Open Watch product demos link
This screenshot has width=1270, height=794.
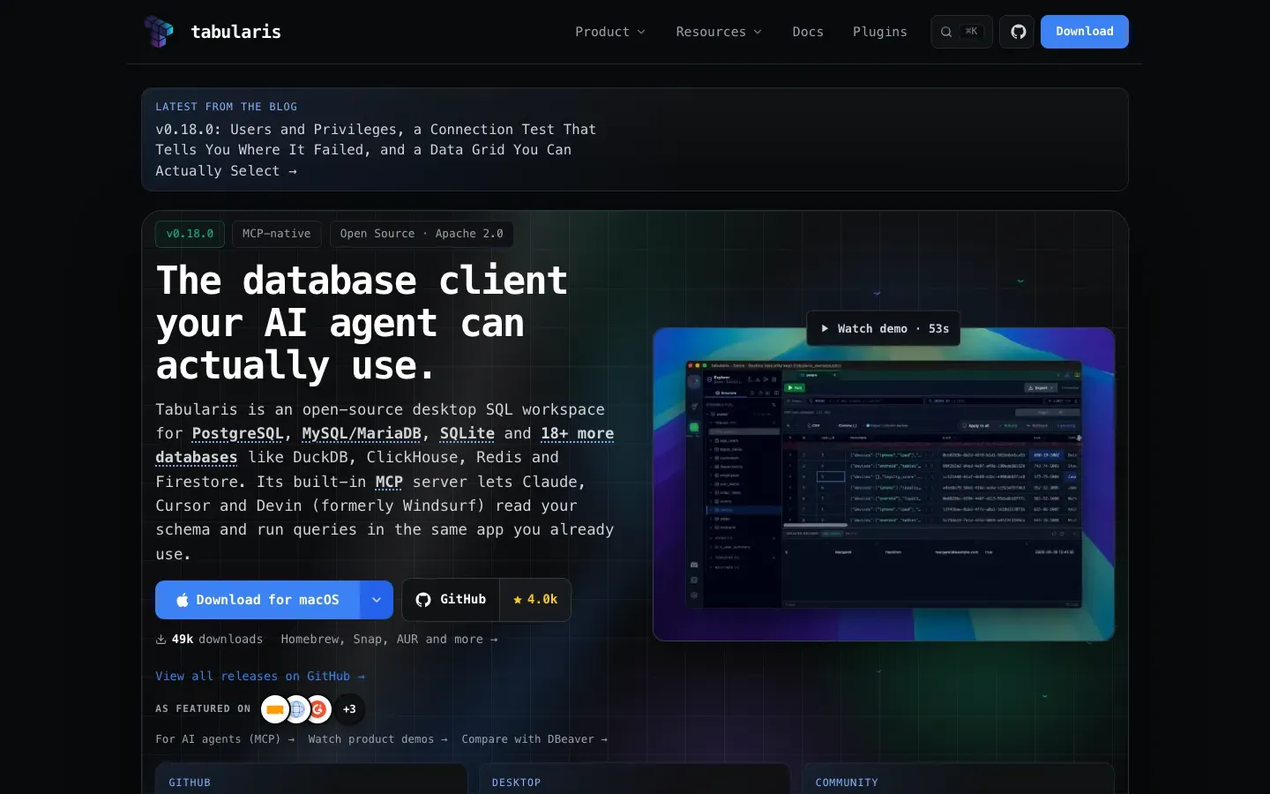click(x=377, y=739)
